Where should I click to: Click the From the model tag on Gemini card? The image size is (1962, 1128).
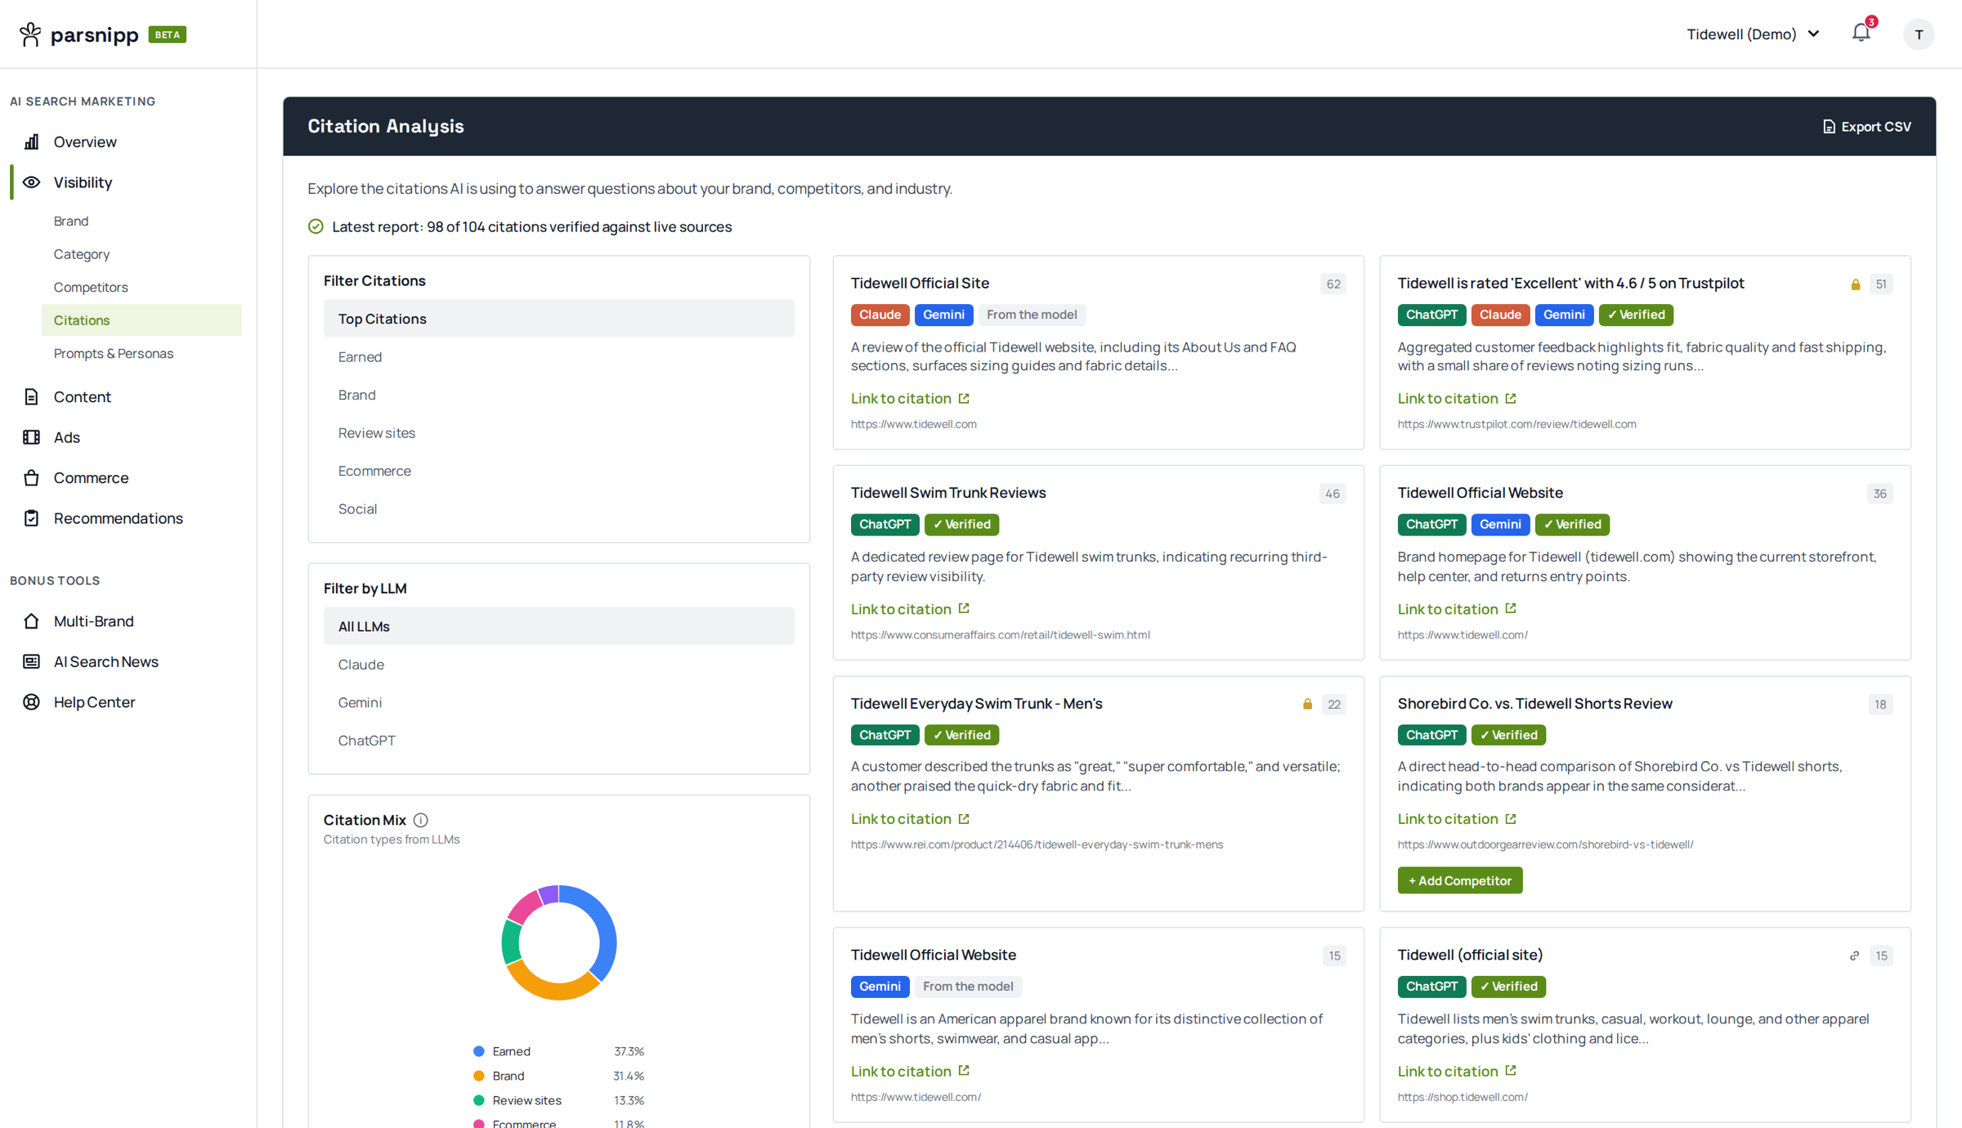click(x=968, y=987)
